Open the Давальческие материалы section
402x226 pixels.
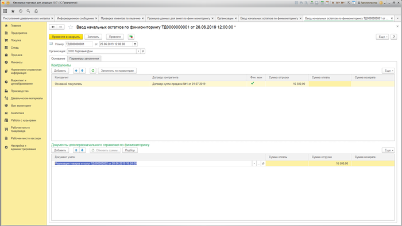(x=27, y=98)
